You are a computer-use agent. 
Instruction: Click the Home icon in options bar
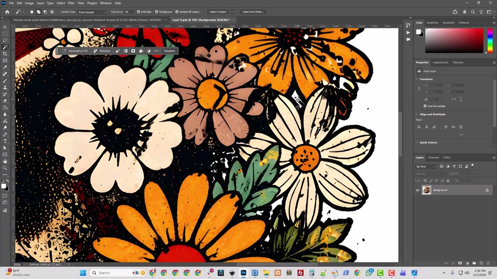[x=7, y=12]
